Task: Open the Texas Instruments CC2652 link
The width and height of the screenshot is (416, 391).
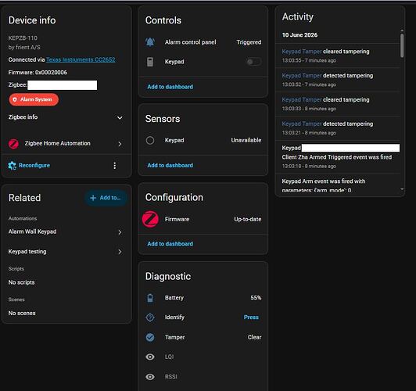Action: pyautogui.click(x=81, y=59)
